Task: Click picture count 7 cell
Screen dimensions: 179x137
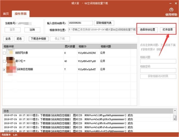Action: [65, 70]
